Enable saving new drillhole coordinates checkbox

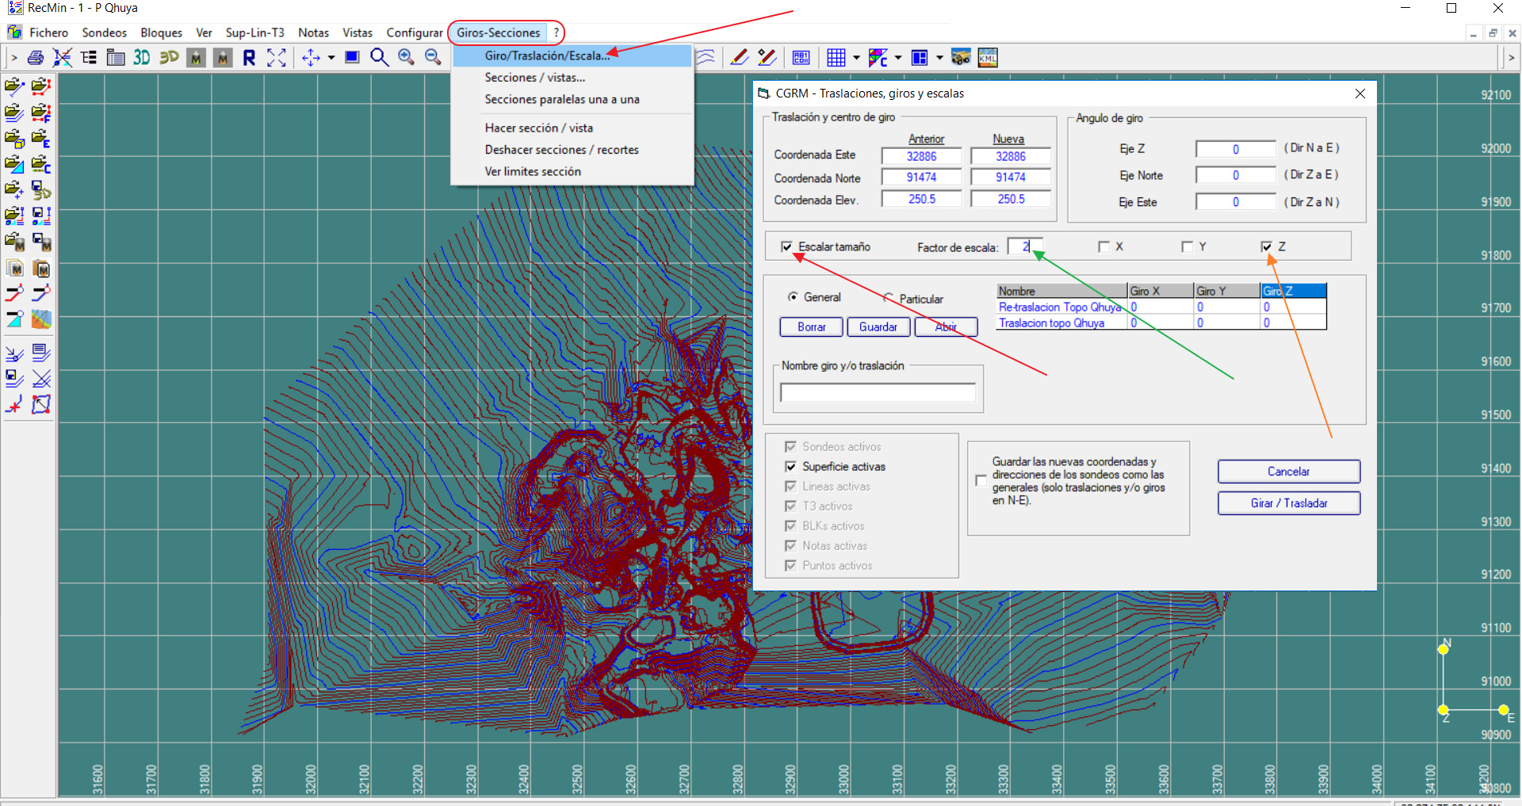pyautogui.click(x=981, y=480)
